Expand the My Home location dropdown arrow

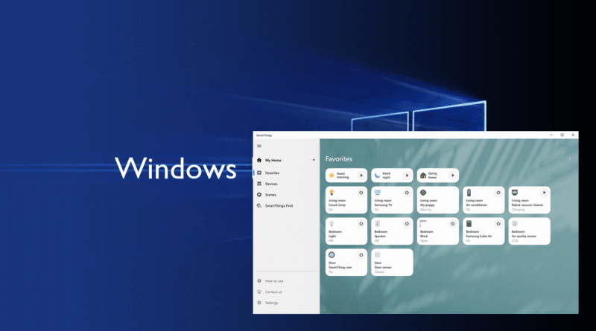tap(314, 160)
